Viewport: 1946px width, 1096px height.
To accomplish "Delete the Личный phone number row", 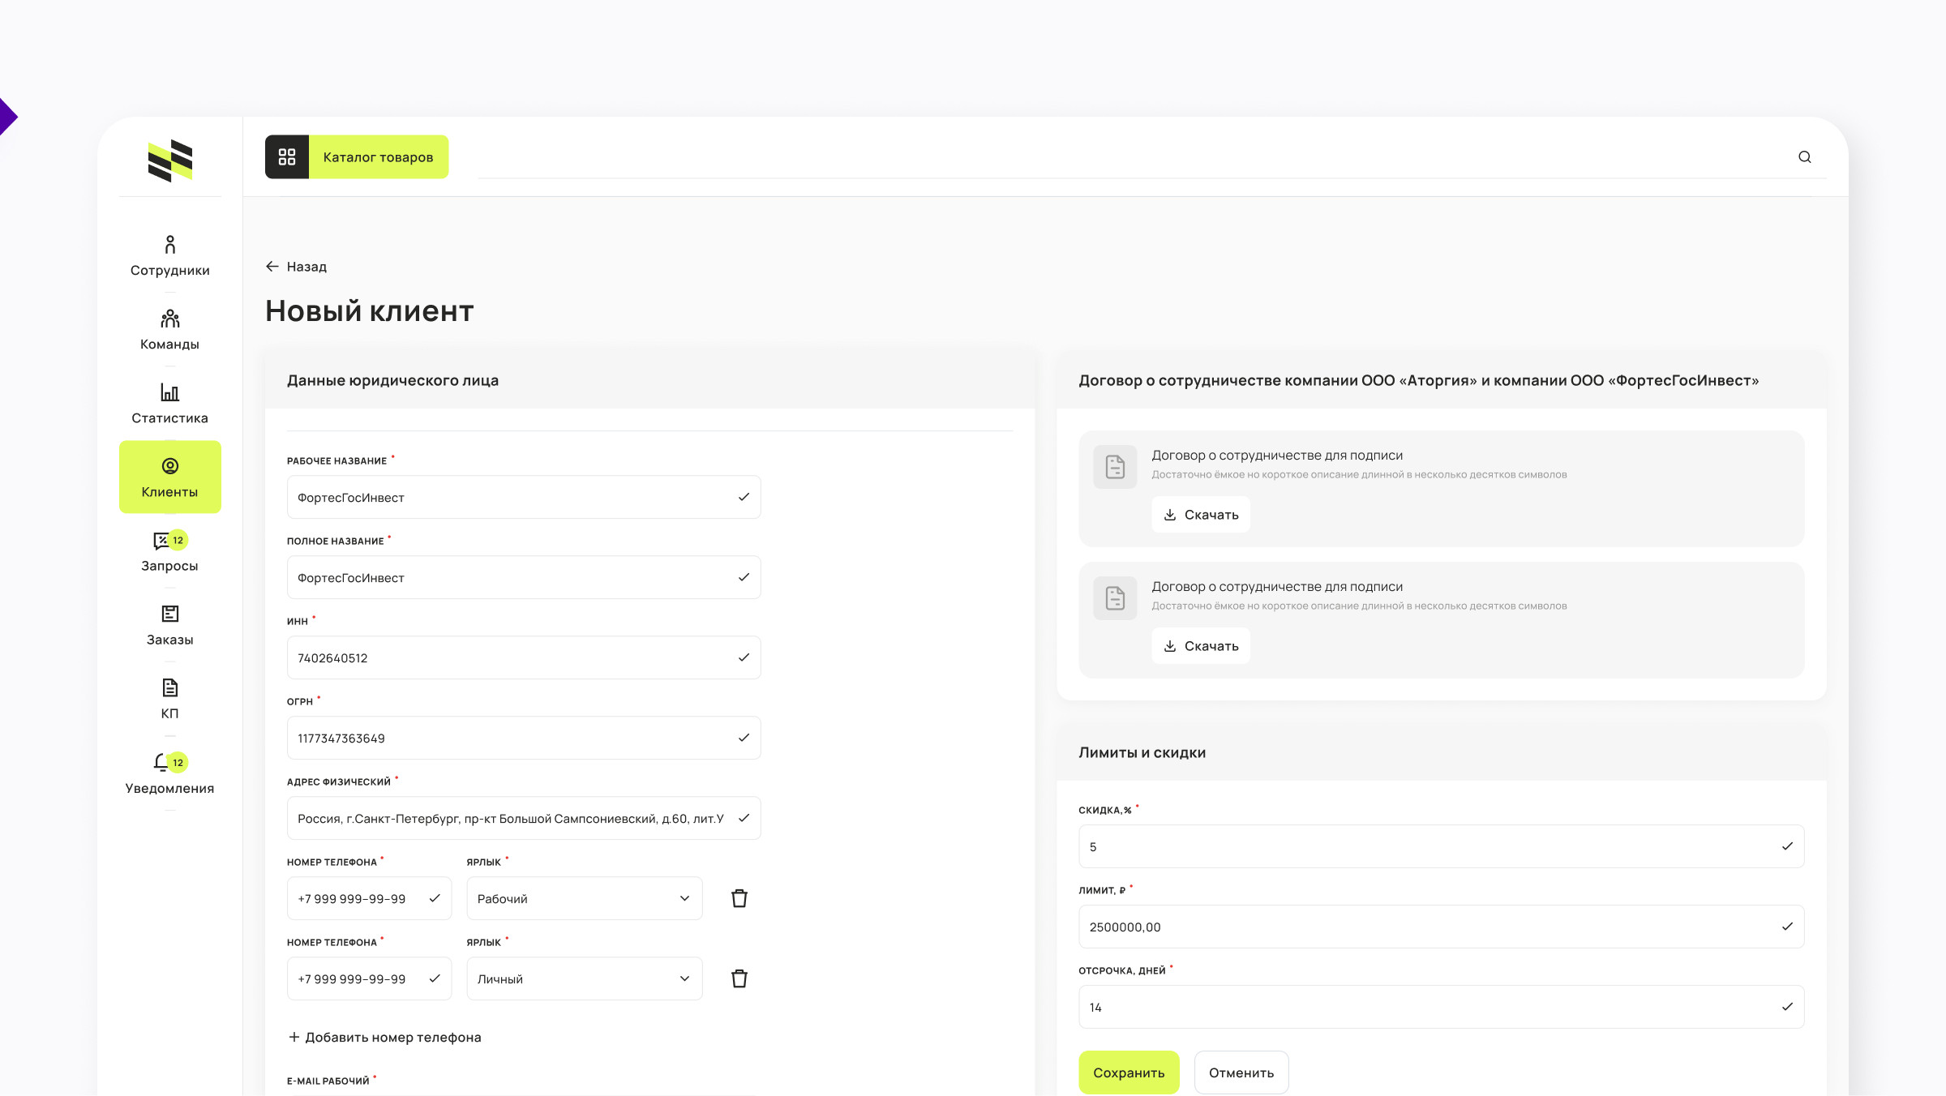I will click(739, 978).
